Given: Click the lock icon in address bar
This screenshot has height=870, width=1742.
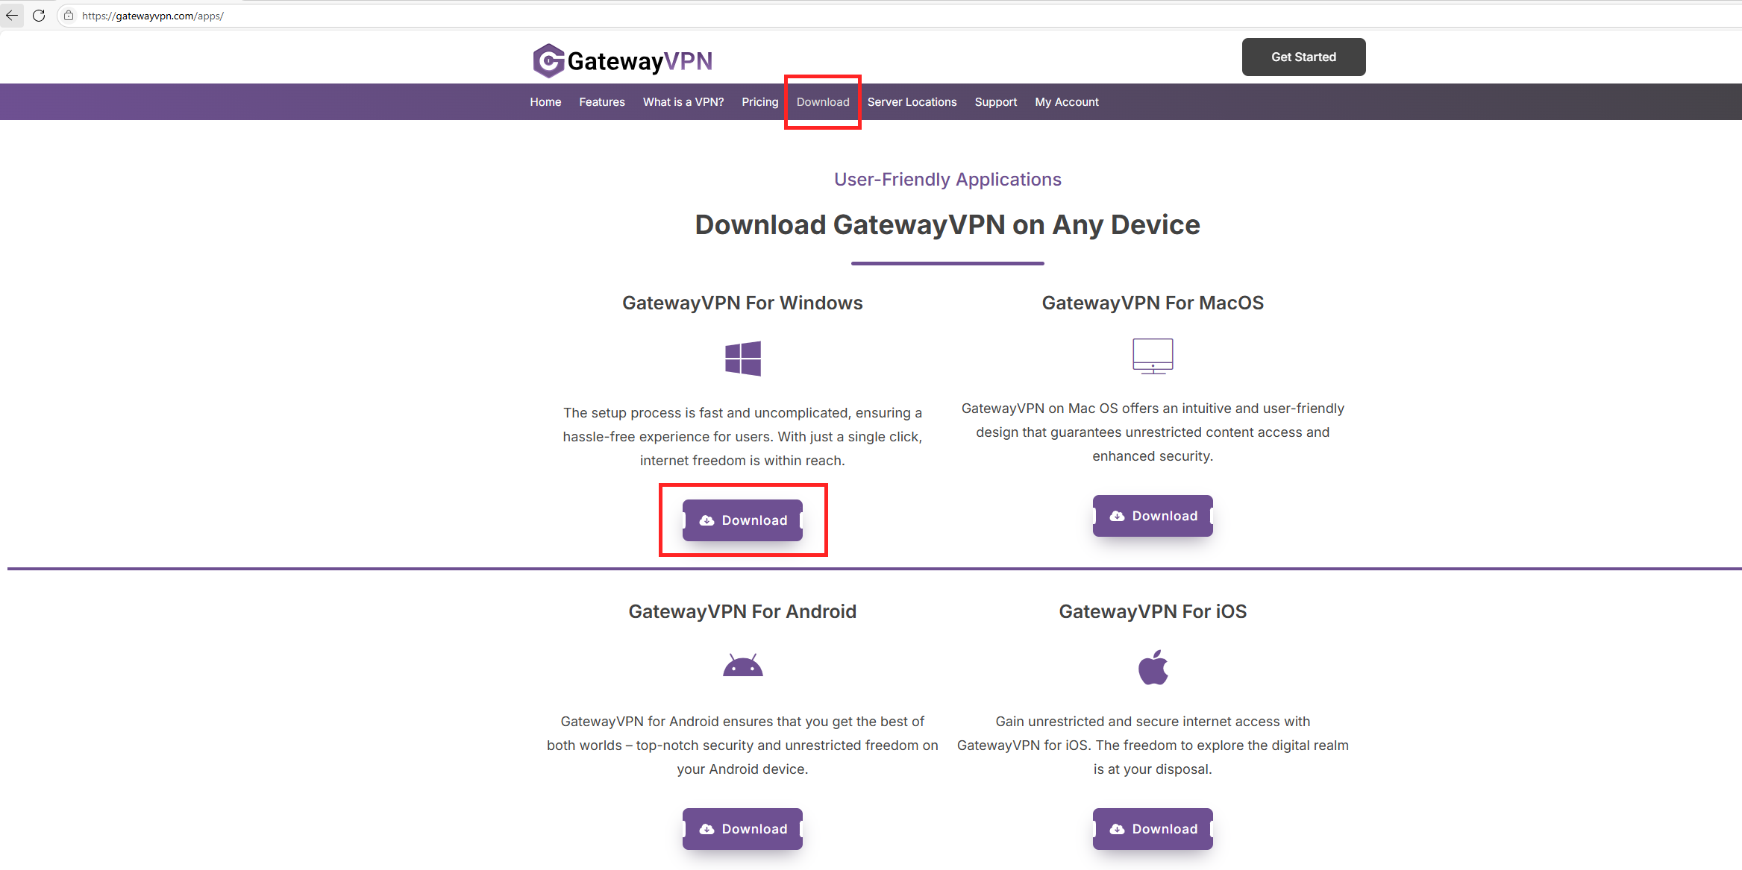Looking at the screenshot, I should pyautogui.click(x=69, y=16).
